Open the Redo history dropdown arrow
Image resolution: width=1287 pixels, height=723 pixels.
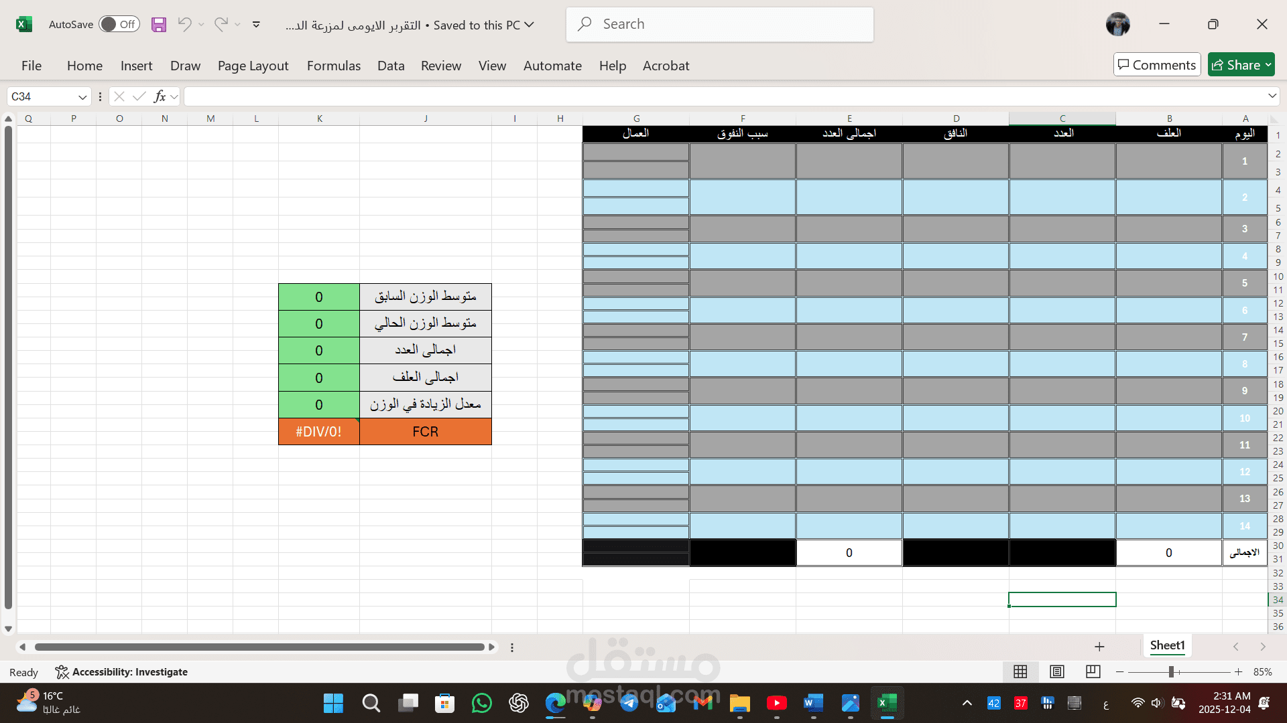[237, 25]
